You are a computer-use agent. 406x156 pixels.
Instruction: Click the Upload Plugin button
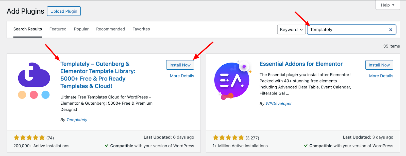pyautogui.click(x=64, y=11)
